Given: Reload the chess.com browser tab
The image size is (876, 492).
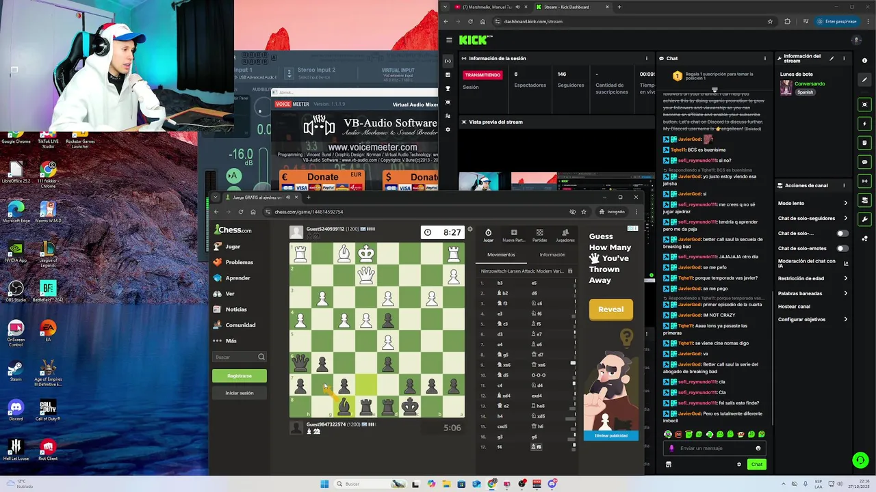Looking at the screenshot, I should (240, 212).
